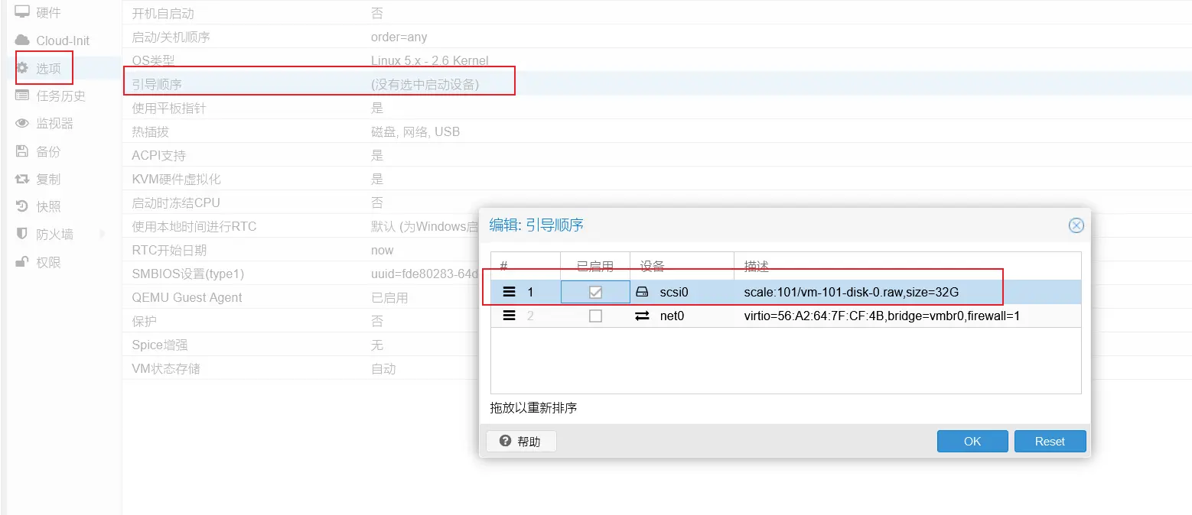Click the gear icon beside 选项

click(x=23, y=68)
